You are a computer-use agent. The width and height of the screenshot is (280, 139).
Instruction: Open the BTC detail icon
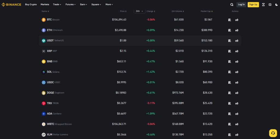(x=230, y=20)
